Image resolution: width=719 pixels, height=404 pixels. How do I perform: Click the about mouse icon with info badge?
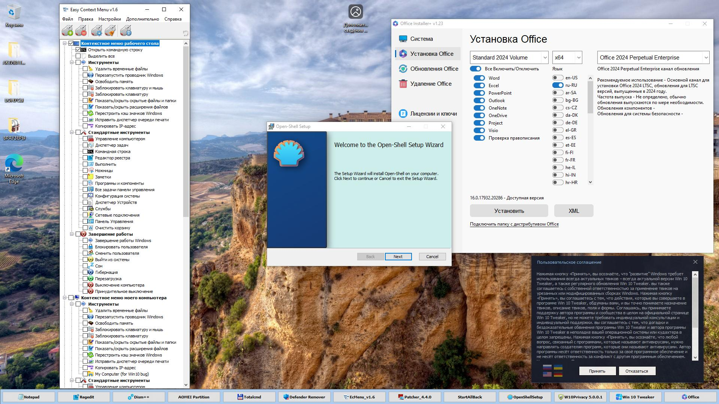pos(126,31)
